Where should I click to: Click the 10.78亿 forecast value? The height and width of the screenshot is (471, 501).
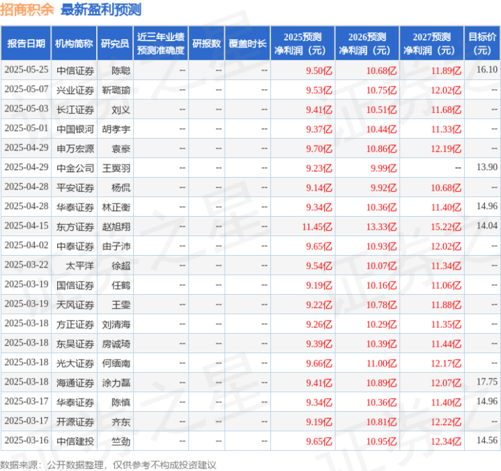tap(382, 304)
